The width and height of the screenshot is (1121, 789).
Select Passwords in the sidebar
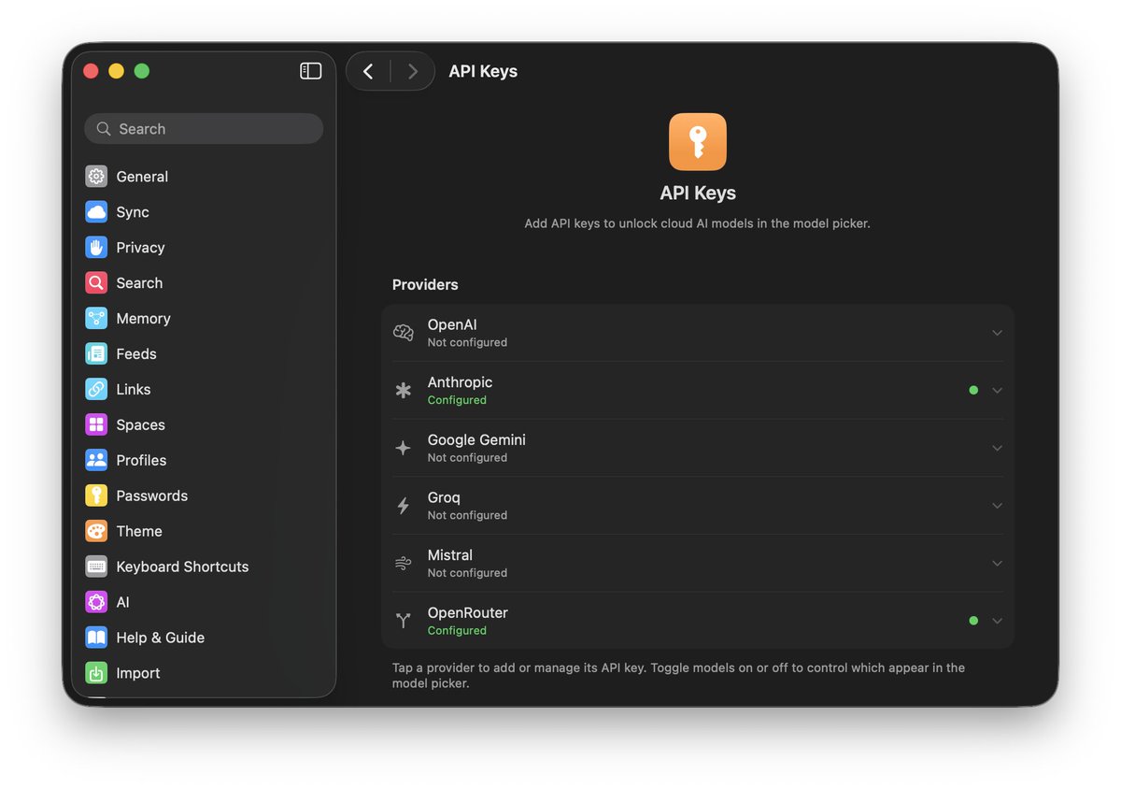point(204,496)
